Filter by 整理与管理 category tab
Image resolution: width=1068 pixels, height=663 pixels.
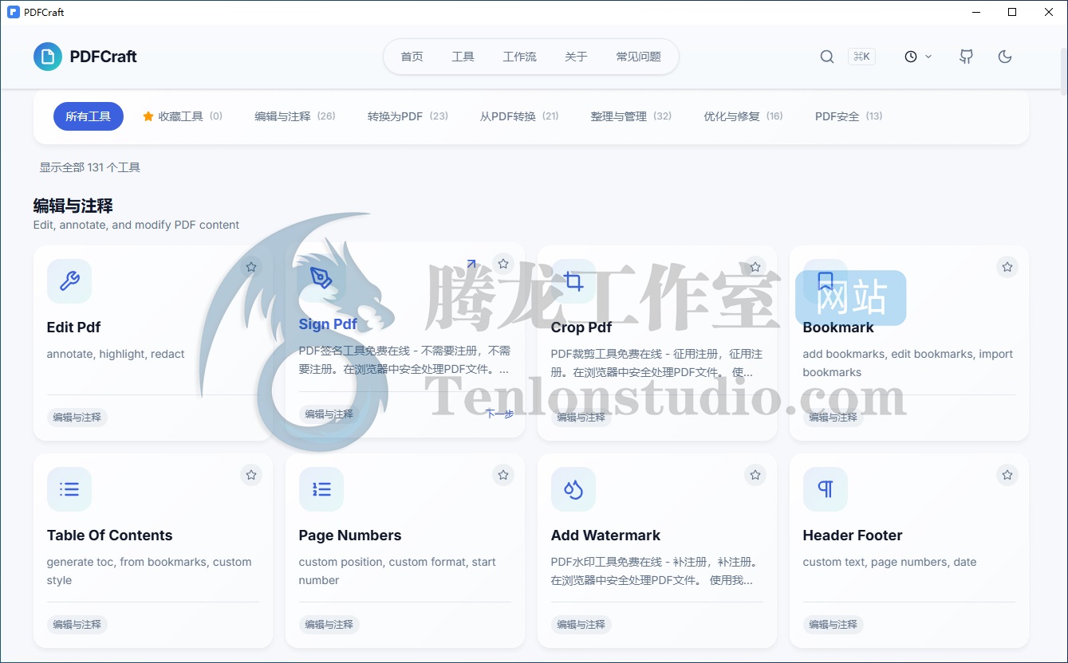(x=631, y=116)
